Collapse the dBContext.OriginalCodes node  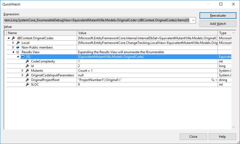click(9, 38)
